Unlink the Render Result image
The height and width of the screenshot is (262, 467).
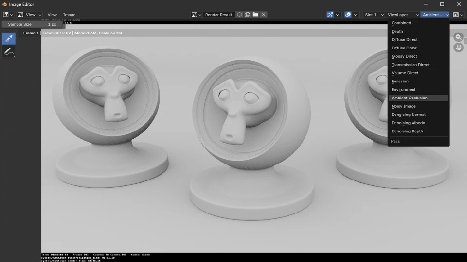point(264,15)
